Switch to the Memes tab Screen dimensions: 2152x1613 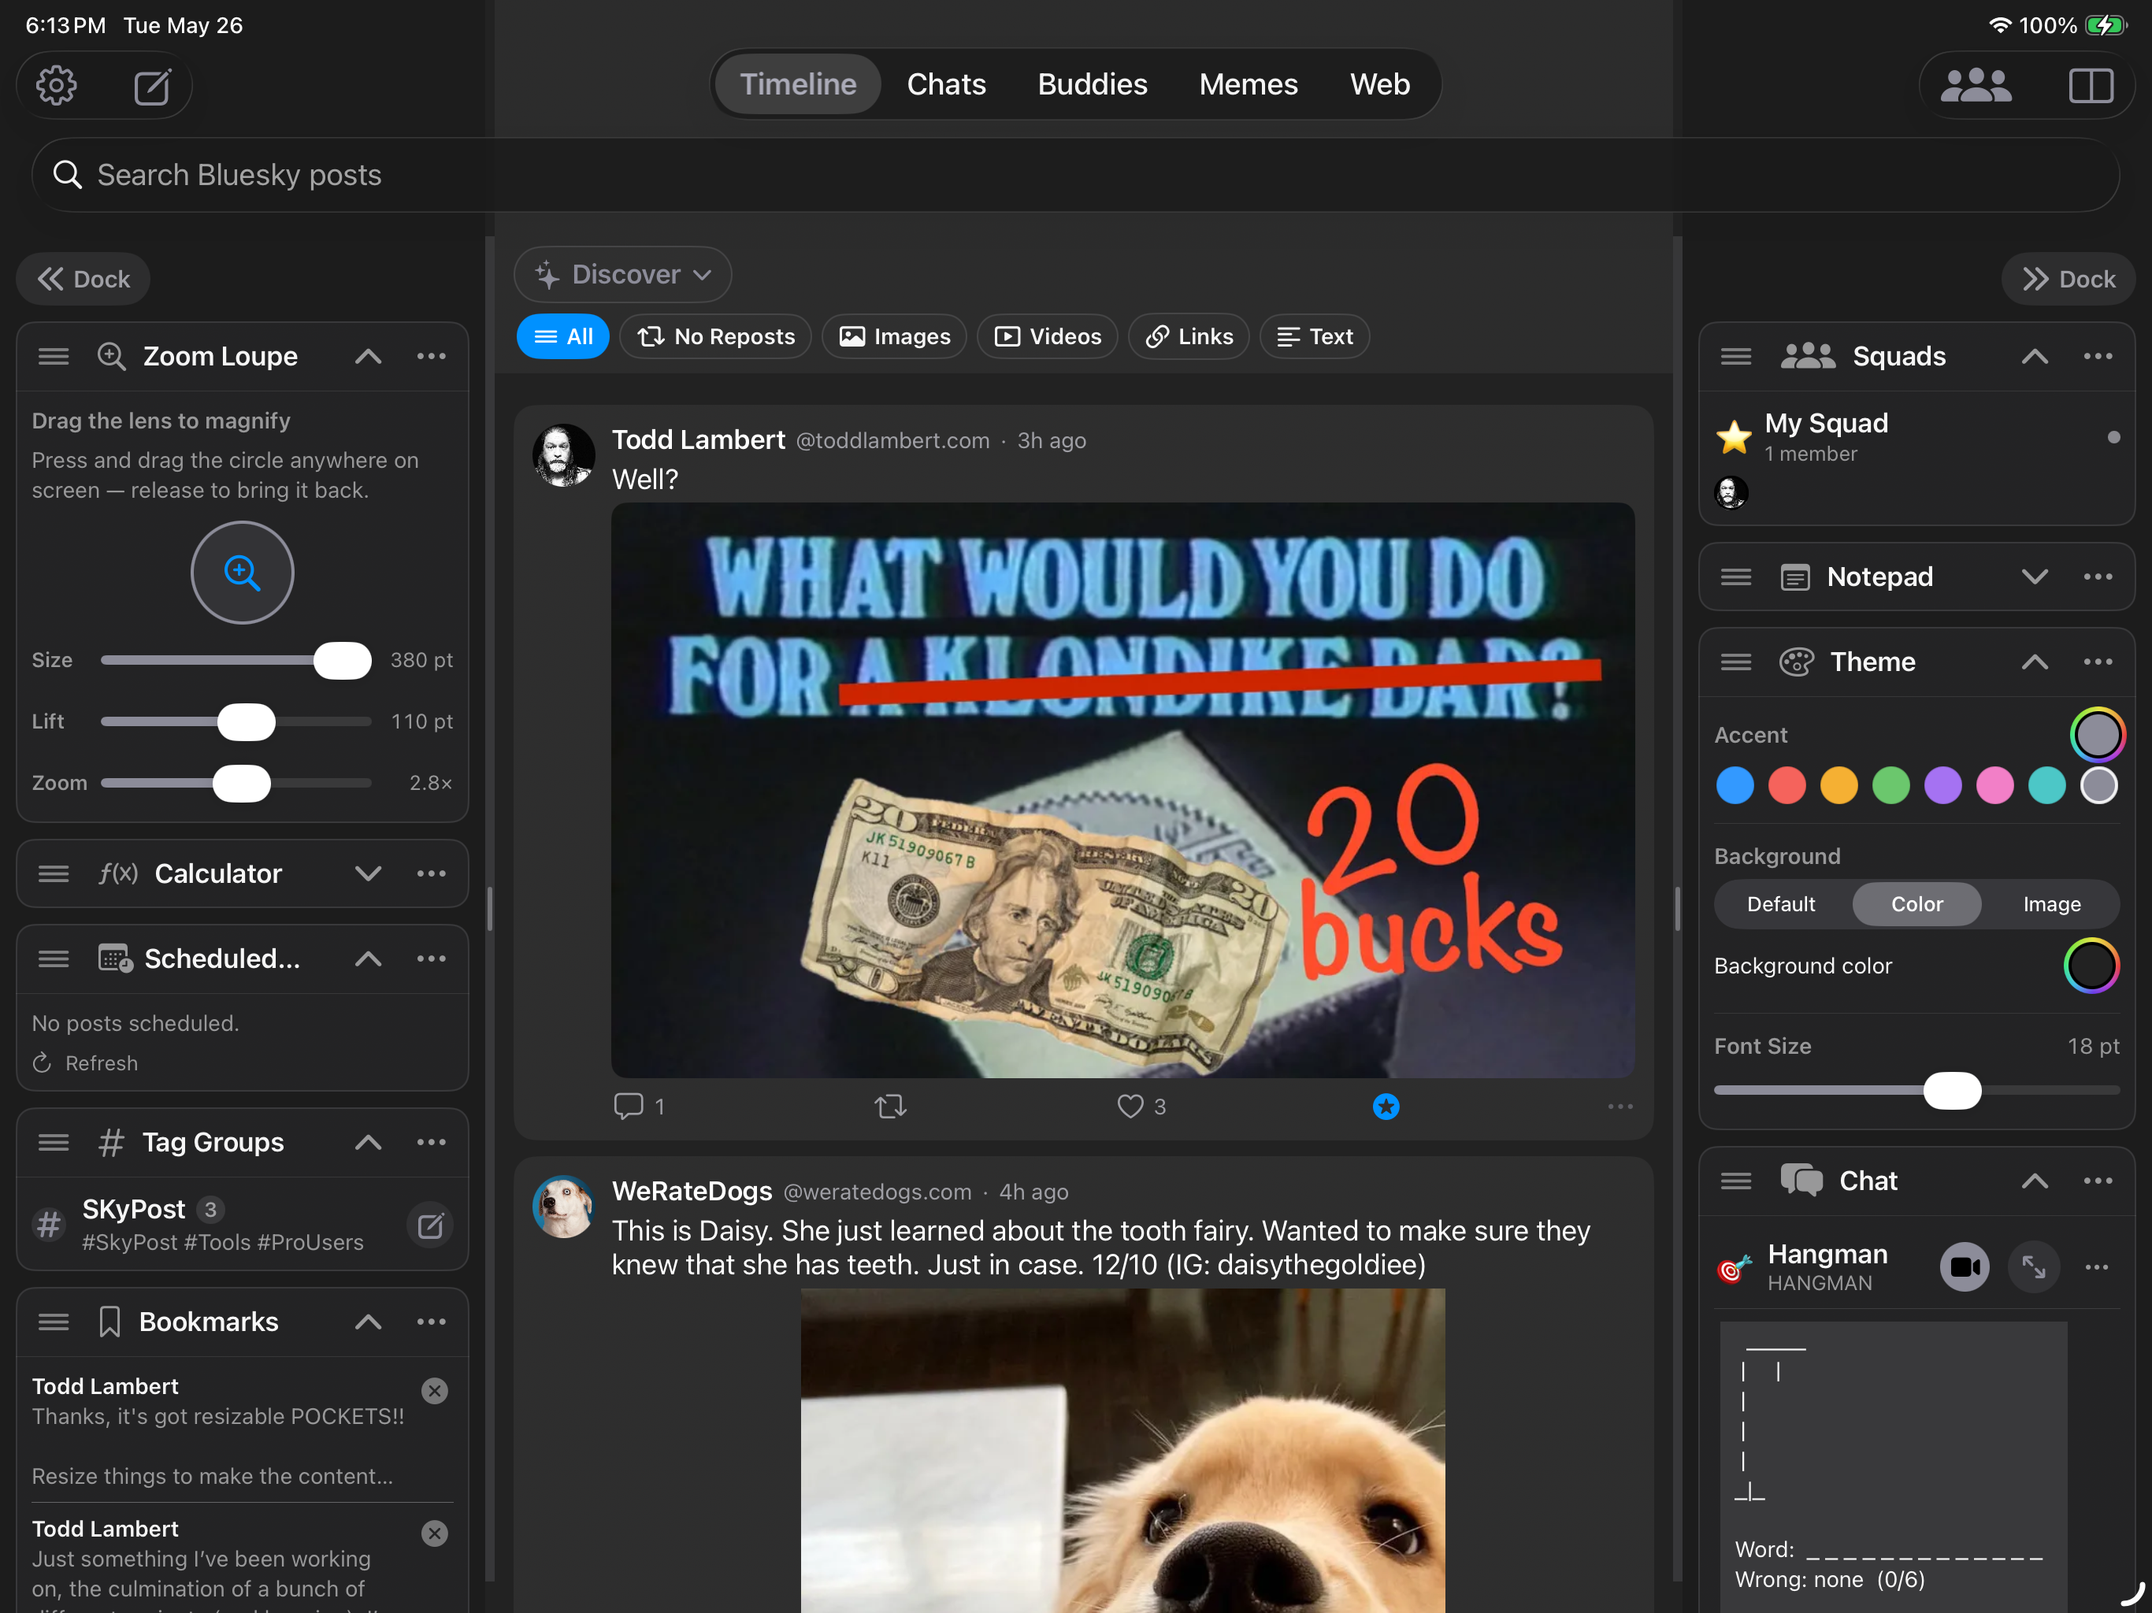[1249, 83]
